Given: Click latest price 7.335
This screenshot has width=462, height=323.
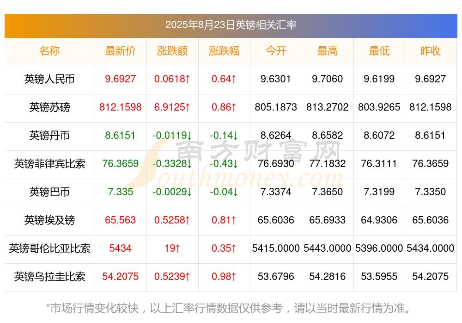Looking at the screenshot, I should (x=121, y=192).
